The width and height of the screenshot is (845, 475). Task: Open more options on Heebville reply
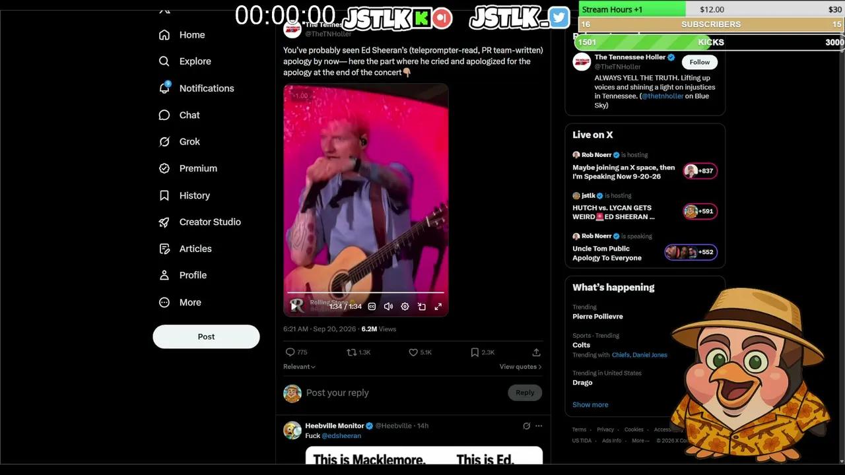click(x=539, y=426)
